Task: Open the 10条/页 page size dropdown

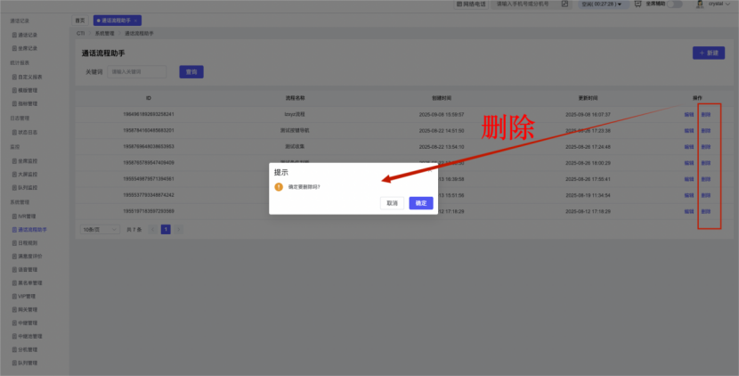Action: 100,229
